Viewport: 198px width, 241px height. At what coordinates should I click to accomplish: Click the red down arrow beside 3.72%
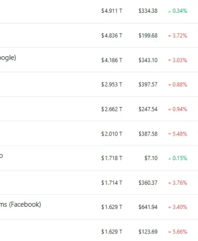click(170, 36)
